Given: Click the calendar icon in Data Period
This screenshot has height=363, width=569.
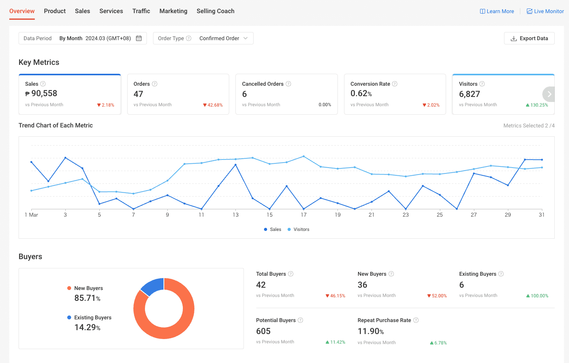Looking at the screenshot, I should coord(139,38).
